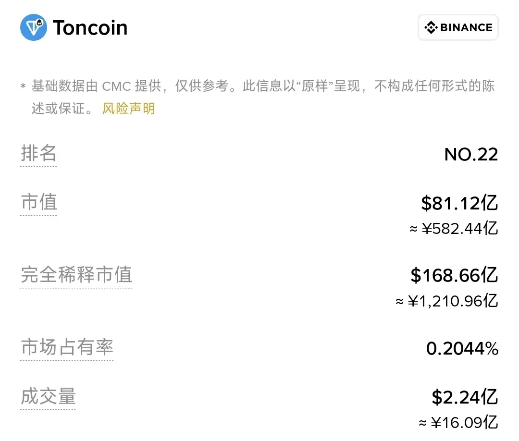Tap the 市值 market cap label

[39, 202]
